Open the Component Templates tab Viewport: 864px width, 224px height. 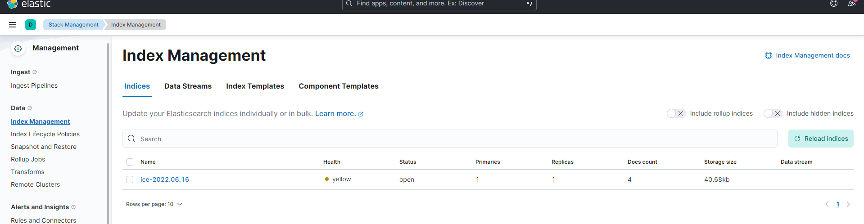338,86
